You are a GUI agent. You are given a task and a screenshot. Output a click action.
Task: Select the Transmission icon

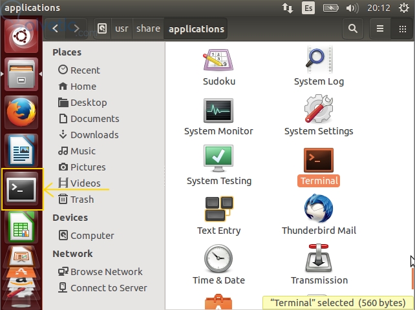pos(319,258)
